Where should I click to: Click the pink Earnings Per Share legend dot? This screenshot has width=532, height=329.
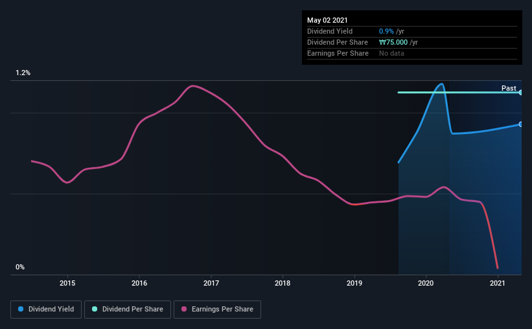pyautogui.click(x=184, y=309)
